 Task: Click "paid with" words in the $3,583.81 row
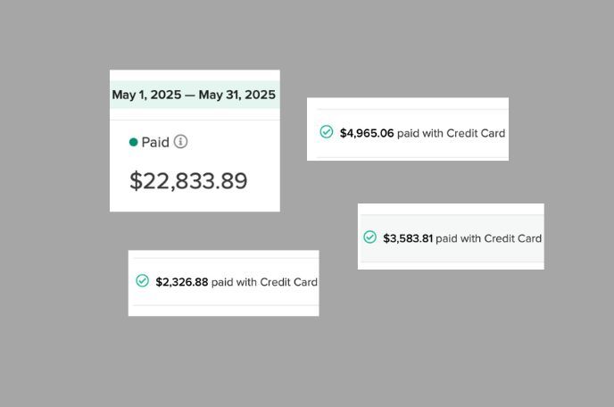click(x=458, y=239)
